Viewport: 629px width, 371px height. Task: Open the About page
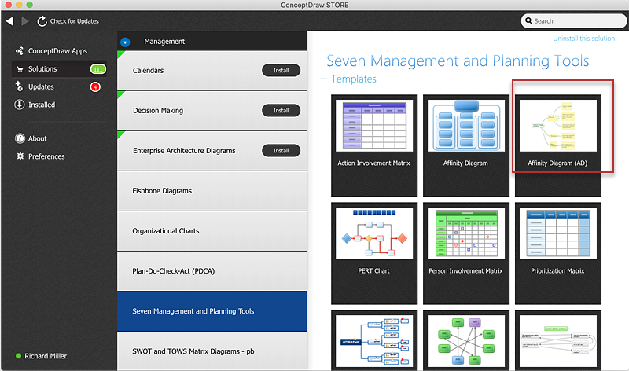coord(37,138)
